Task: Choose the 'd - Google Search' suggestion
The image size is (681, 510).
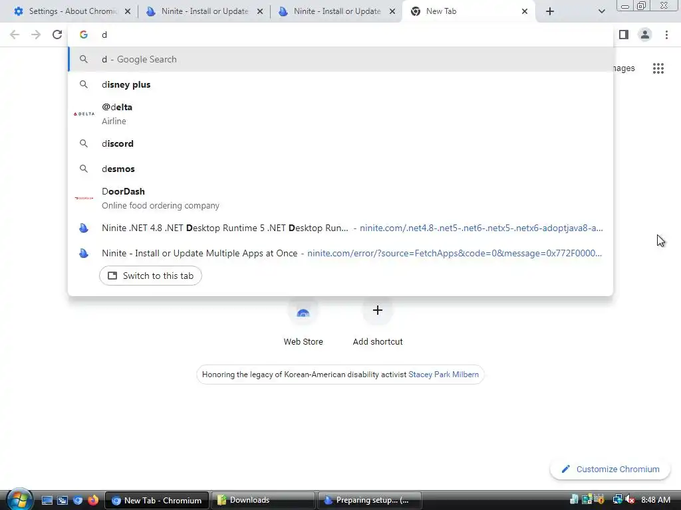Action: 340,59
